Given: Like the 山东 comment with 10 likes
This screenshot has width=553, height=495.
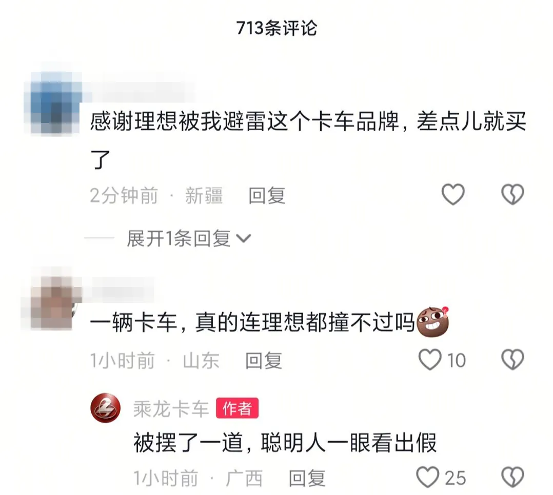Looking at the screenshot, I should pos(430,359).
